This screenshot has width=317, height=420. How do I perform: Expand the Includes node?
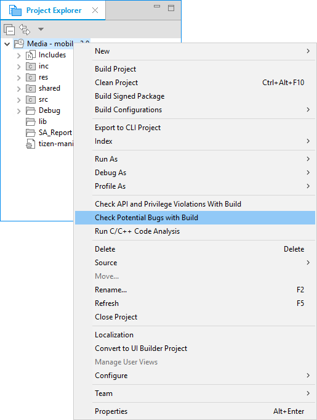click(18, 56)
